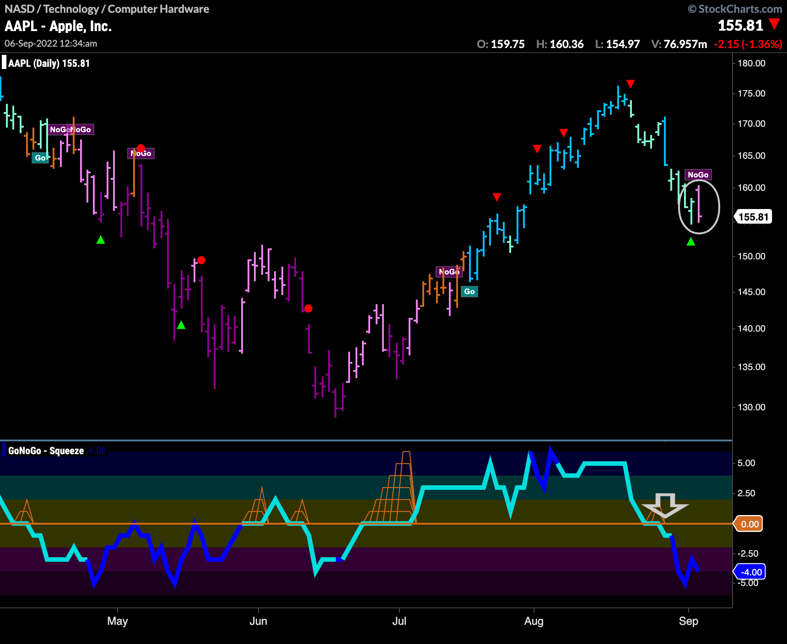787x644 pixels.
Task: Click the 155.81 price tag on axis
Action: [x=753, y=217]
